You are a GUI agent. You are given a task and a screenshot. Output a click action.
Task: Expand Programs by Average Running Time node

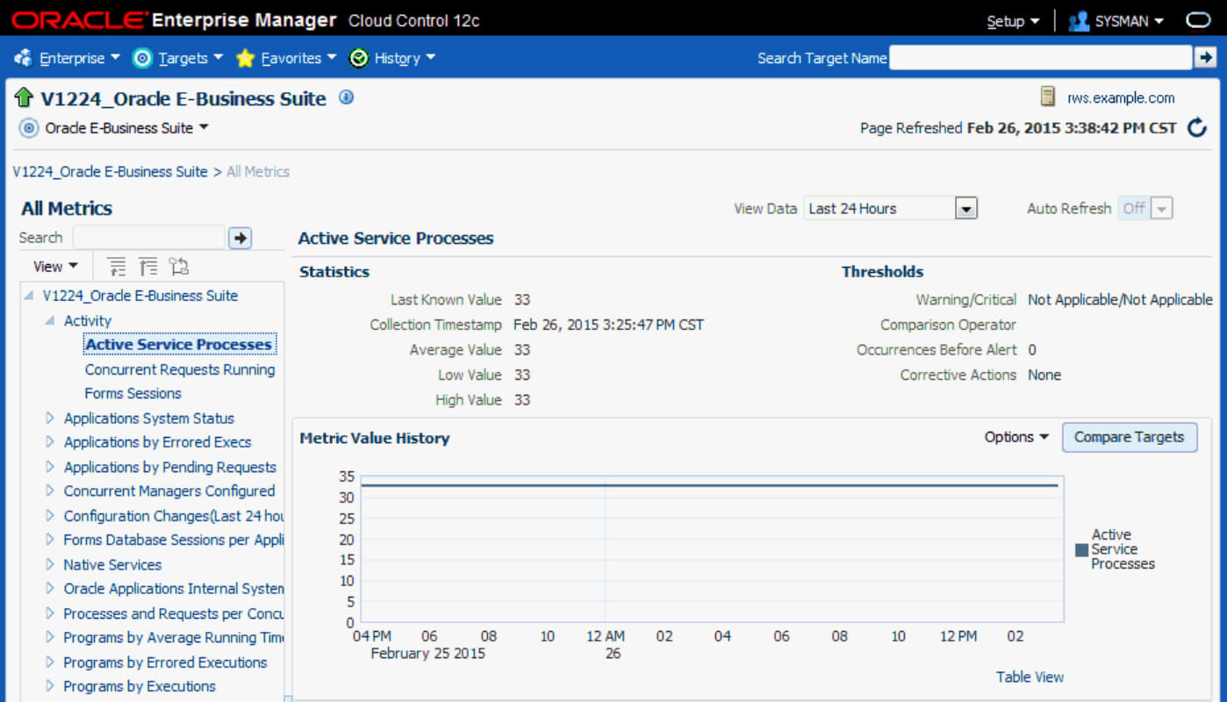50,638
